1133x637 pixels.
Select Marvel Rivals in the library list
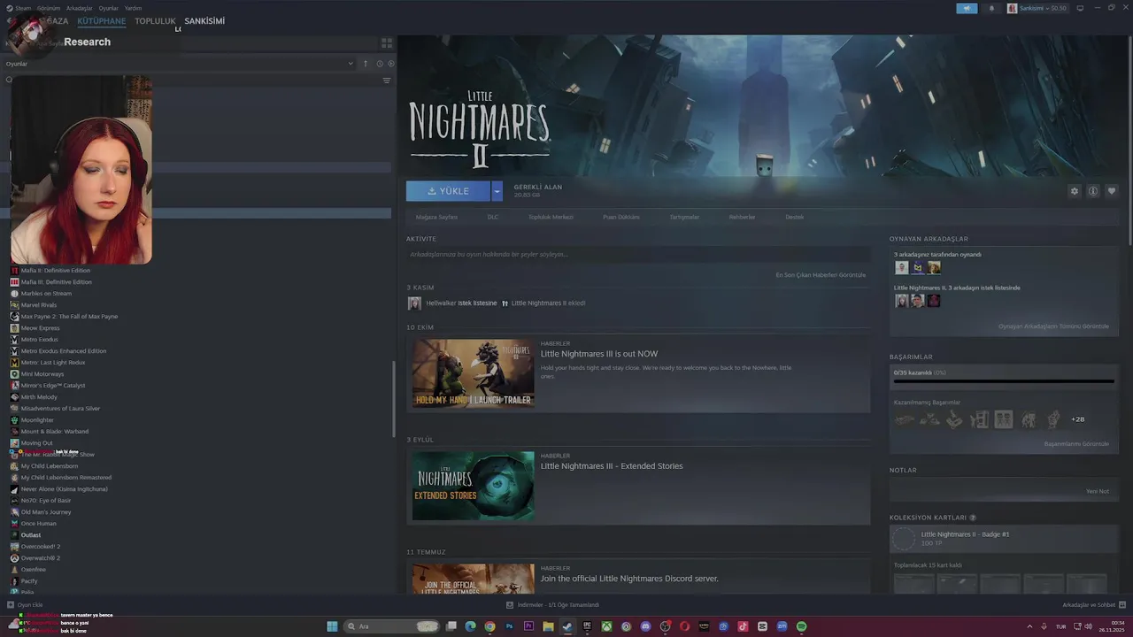(39, 305)
